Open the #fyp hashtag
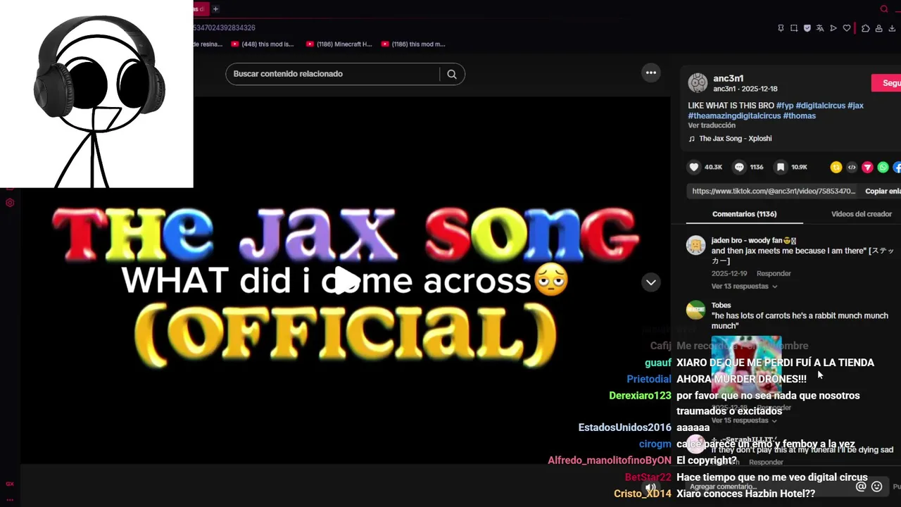The width and height of the screenshot is (901, 507). click(785, 106)
